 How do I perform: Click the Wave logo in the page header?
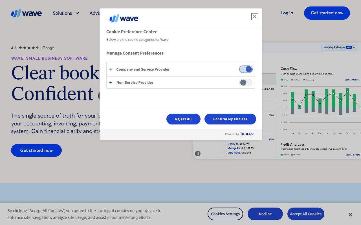pos(26,13)
